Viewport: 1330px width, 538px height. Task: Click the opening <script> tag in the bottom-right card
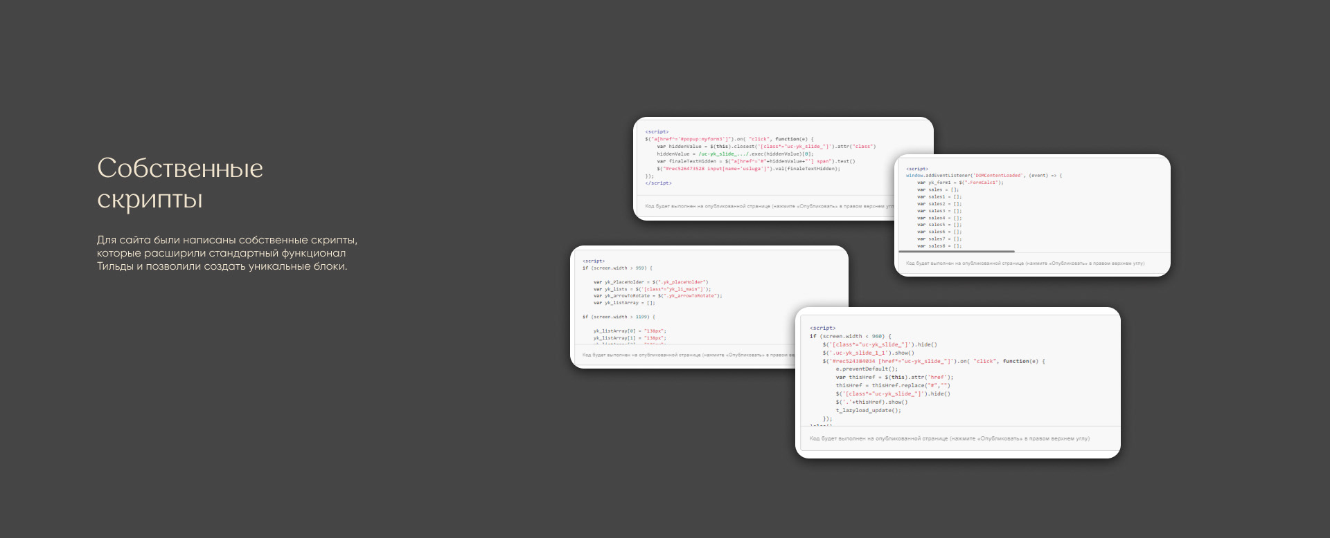(x=822, y=328)
